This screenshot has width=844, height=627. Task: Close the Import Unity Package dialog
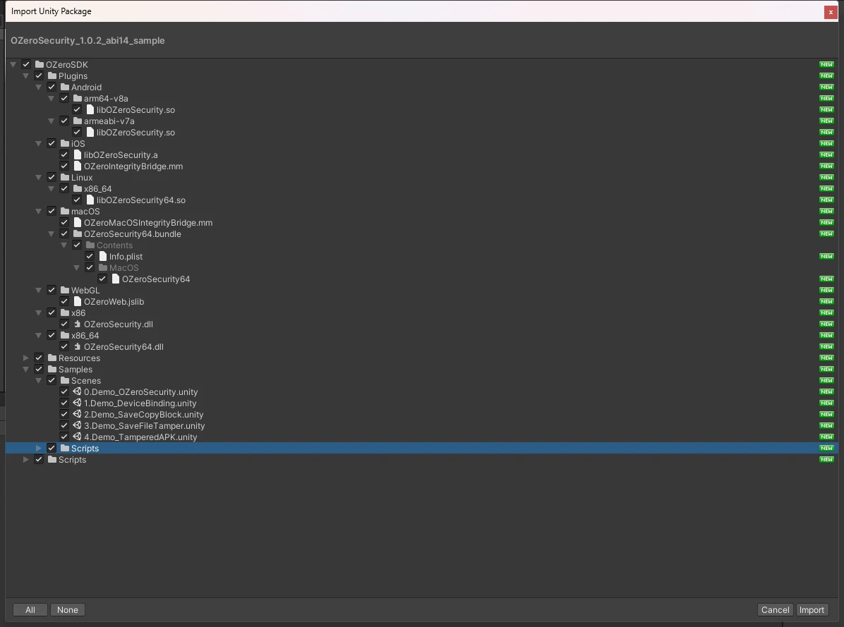831,13
